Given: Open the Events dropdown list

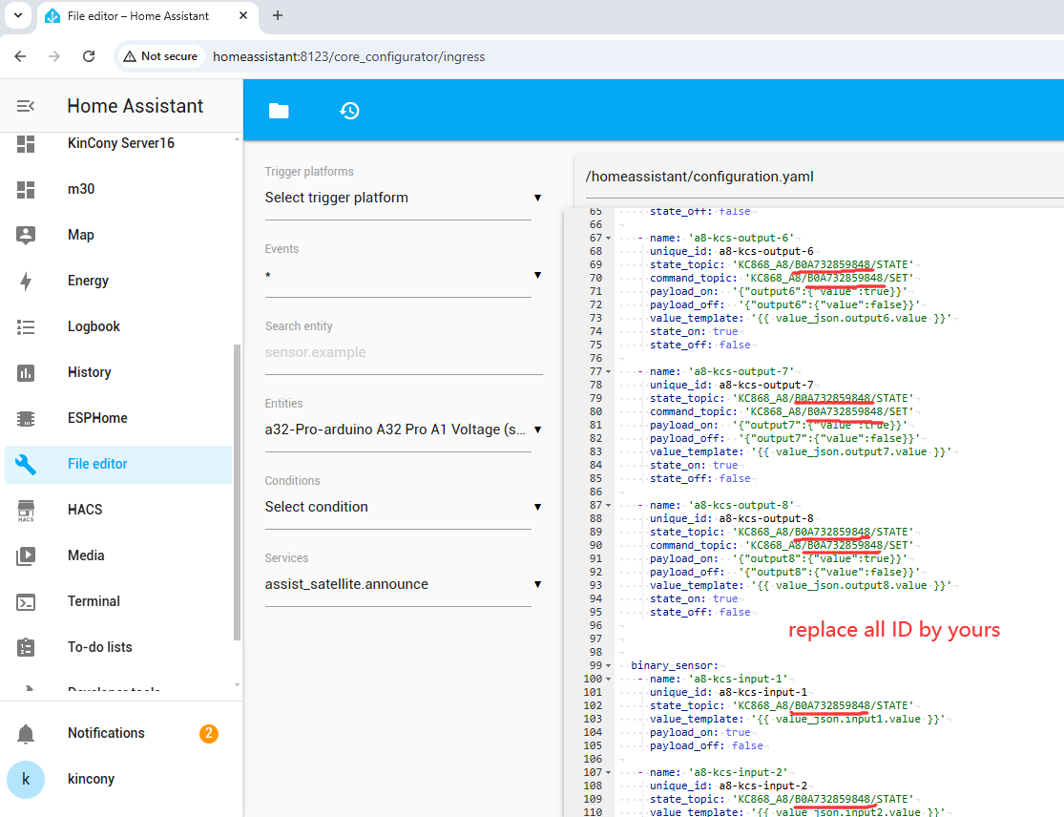Looking at the screenshot, I should (x=403, y=275).
